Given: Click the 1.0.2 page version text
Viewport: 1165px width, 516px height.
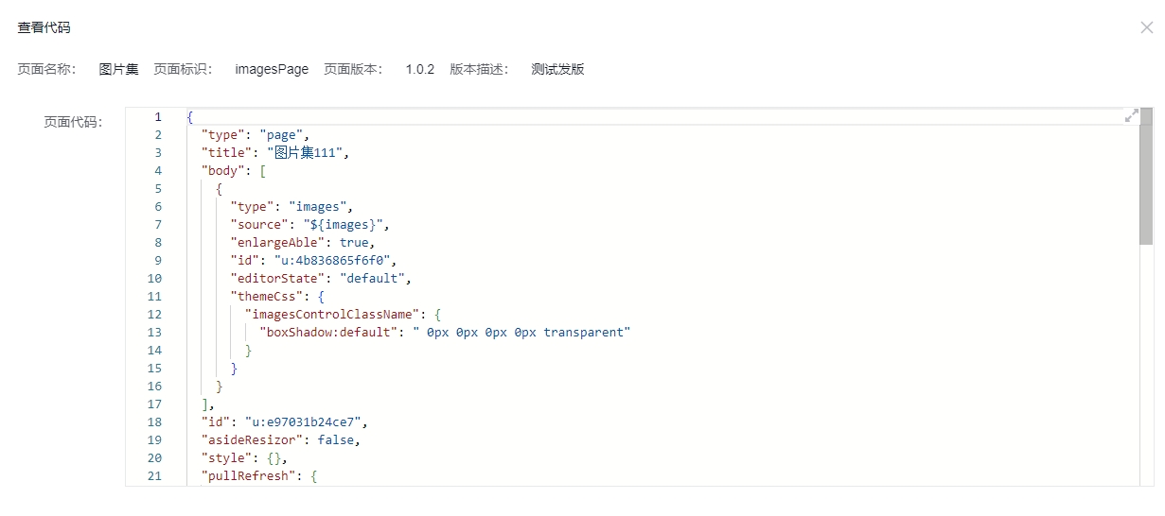Looking at the screenshot, I should 420,69.
